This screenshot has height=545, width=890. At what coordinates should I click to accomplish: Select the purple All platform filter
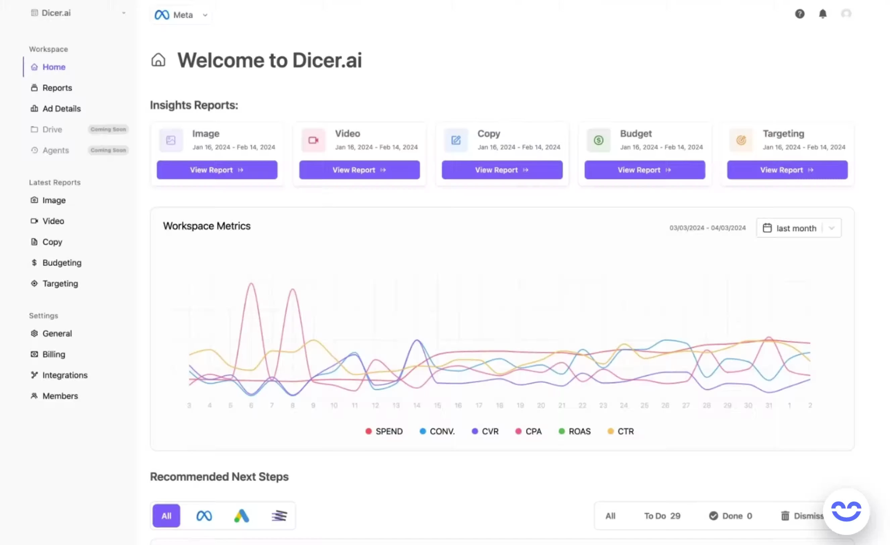(x=166, y=516)
